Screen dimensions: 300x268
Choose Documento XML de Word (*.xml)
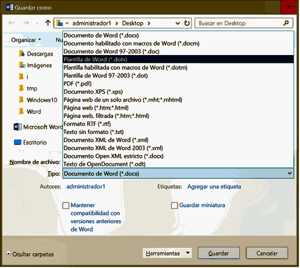[178, 140]
